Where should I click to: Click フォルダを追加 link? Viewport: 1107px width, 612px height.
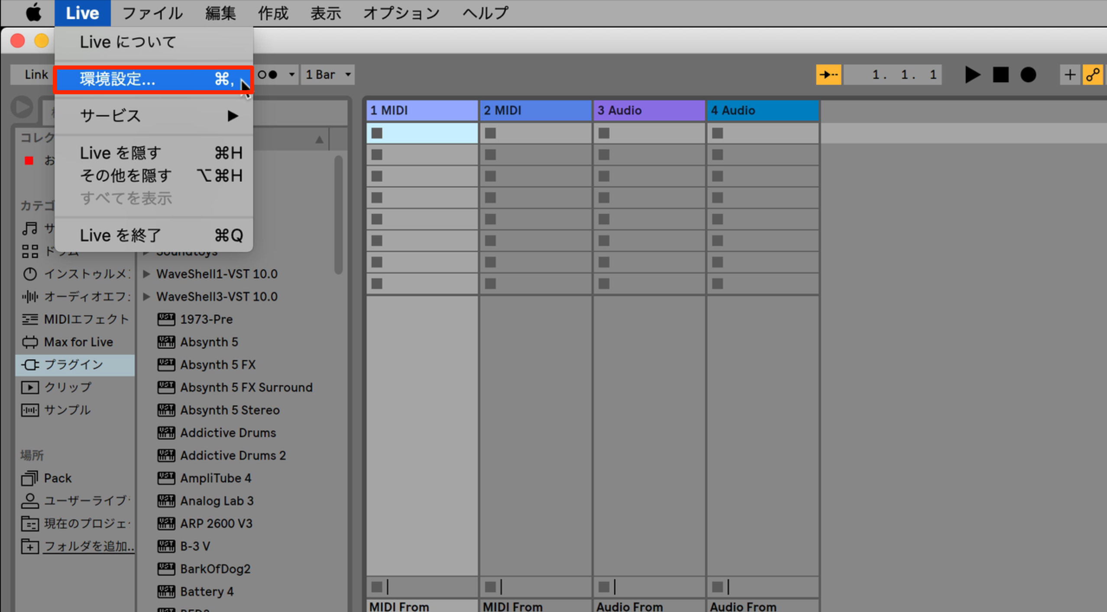pyautogui.click(x=89, y=546)
